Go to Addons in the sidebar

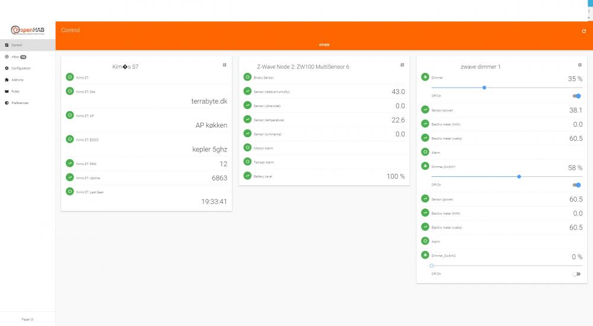coord(17,80)
